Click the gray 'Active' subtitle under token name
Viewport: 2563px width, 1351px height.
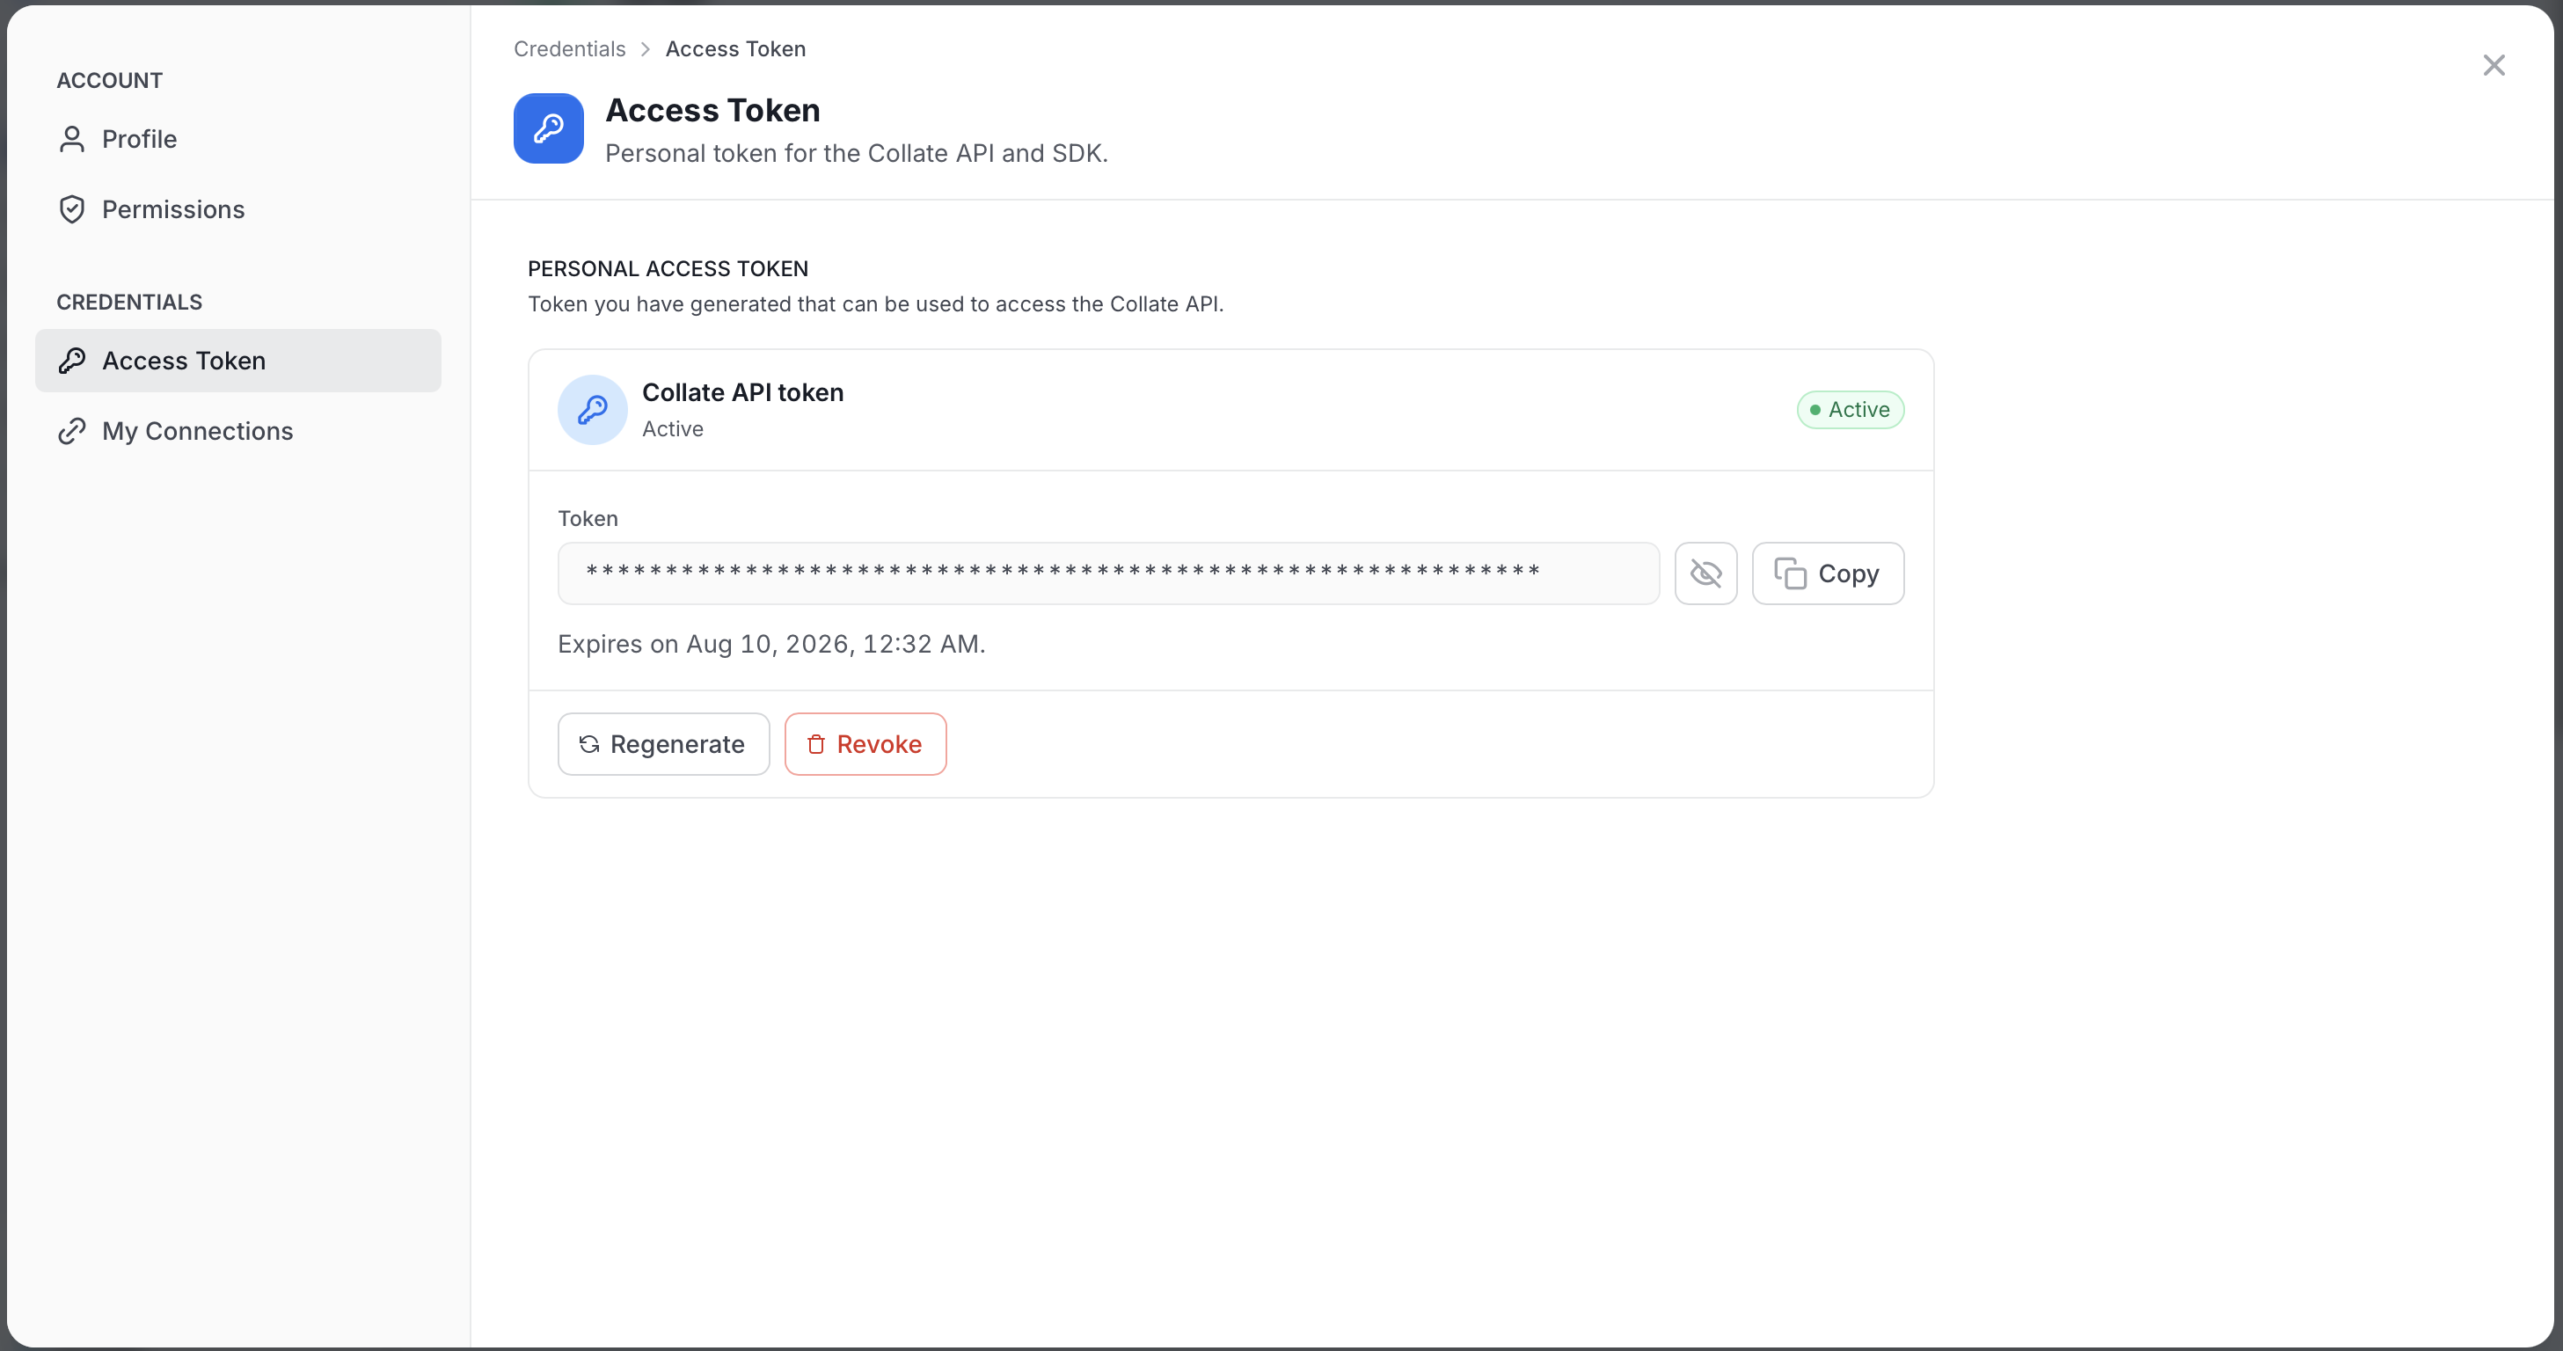[x=673, y=428]
